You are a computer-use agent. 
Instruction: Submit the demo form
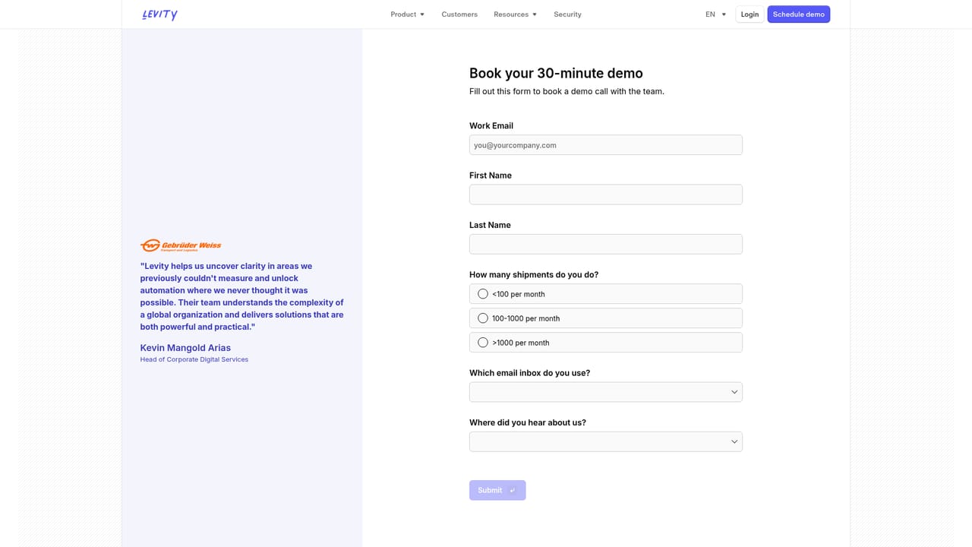[x=497, y=490]
